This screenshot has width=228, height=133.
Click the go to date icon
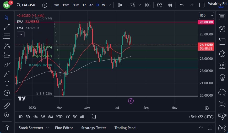93,117
